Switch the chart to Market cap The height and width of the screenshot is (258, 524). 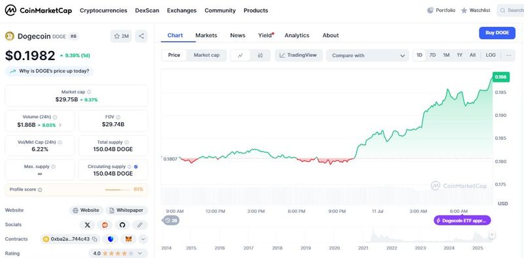(206, 56)
